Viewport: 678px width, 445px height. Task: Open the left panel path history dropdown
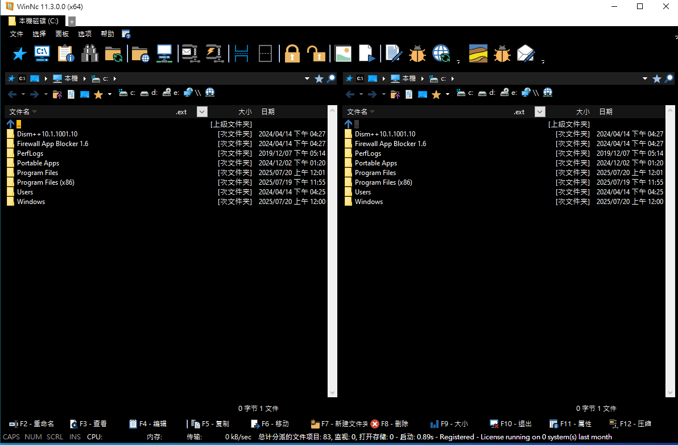[307, 78]
